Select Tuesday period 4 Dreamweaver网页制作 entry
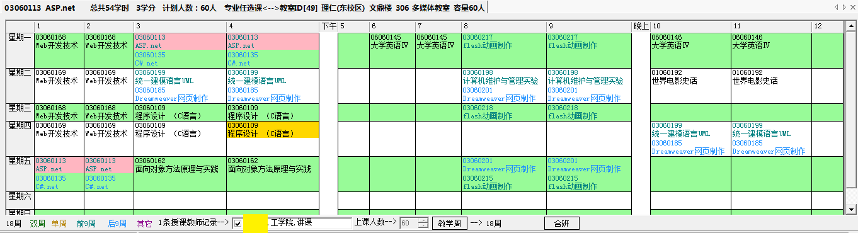This screenshot has width=858, height=233. [x=273, y=94]
